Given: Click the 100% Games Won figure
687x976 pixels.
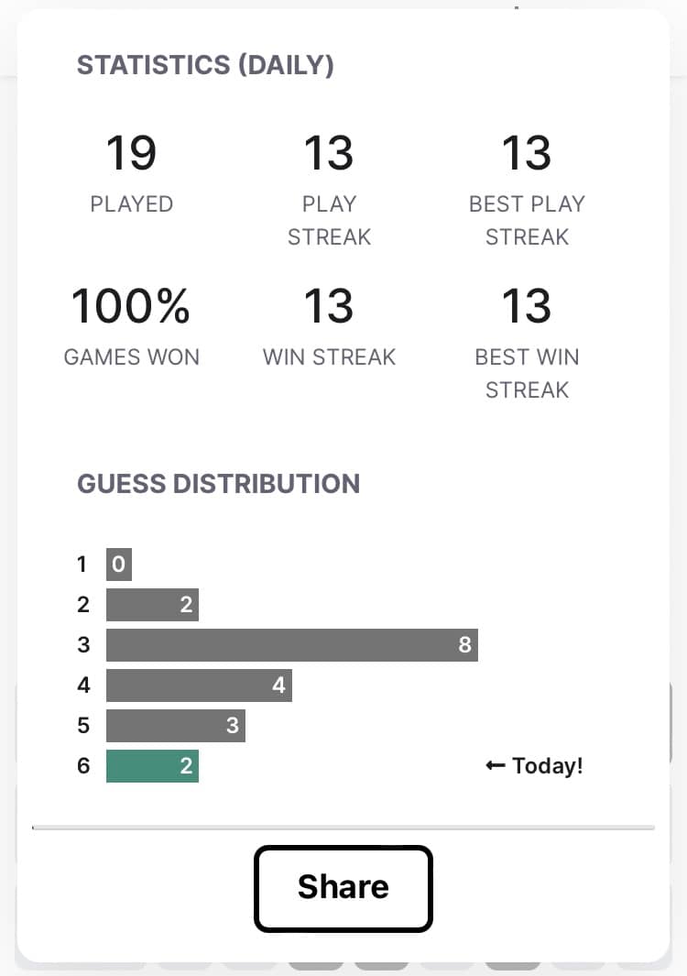Looking at the screenshot, I should tap(131, 305).
